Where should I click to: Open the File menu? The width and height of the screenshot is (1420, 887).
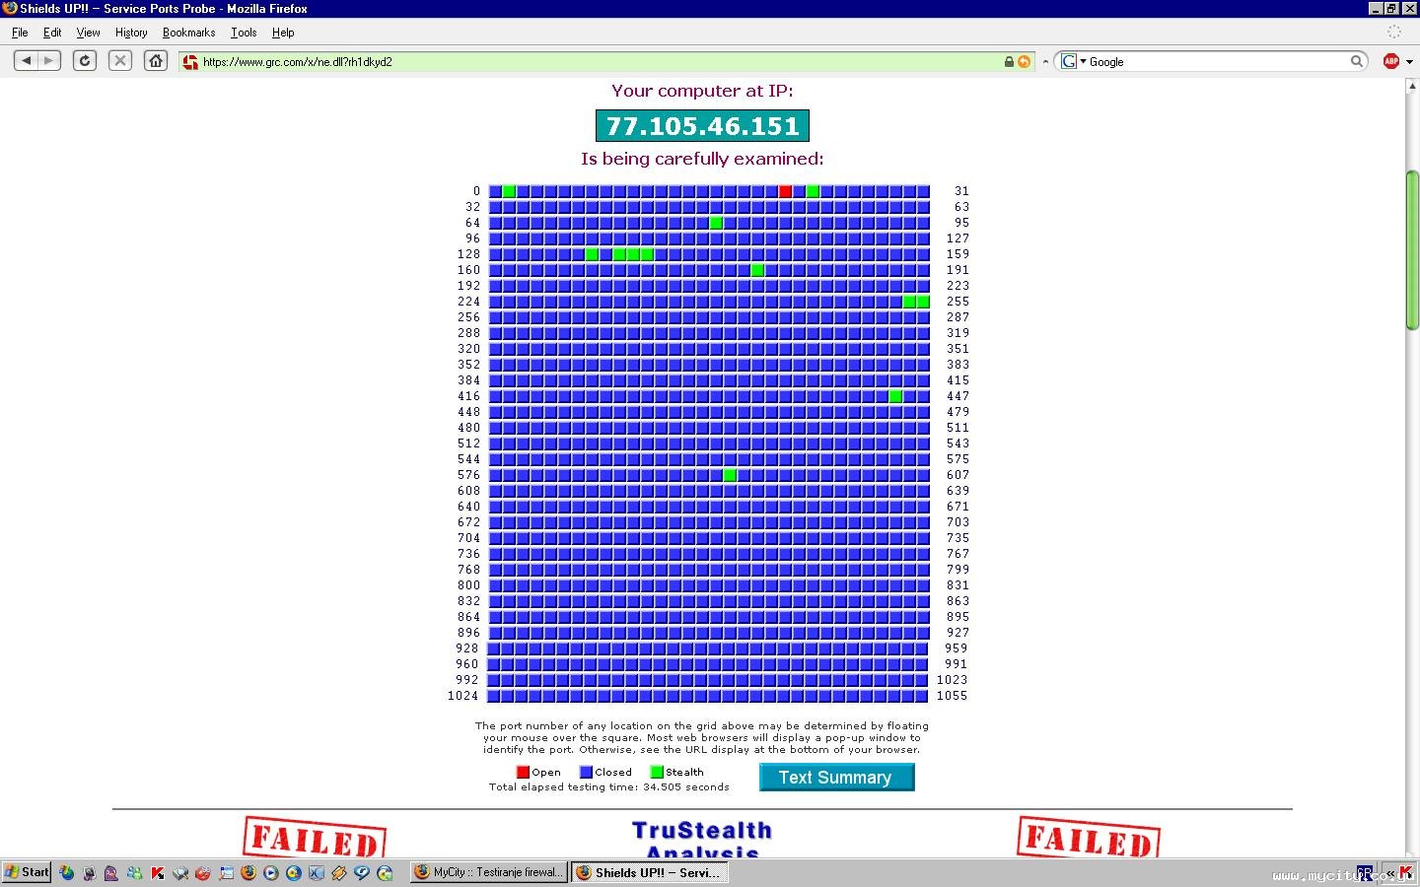point(20,33)
